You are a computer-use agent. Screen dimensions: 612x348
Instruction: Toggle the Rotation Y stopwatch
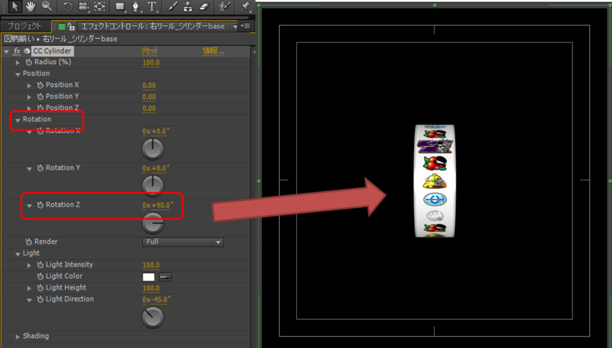40,168
